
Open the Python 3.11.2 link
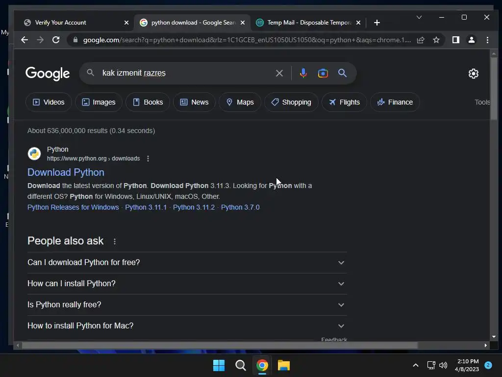[194, 208]
